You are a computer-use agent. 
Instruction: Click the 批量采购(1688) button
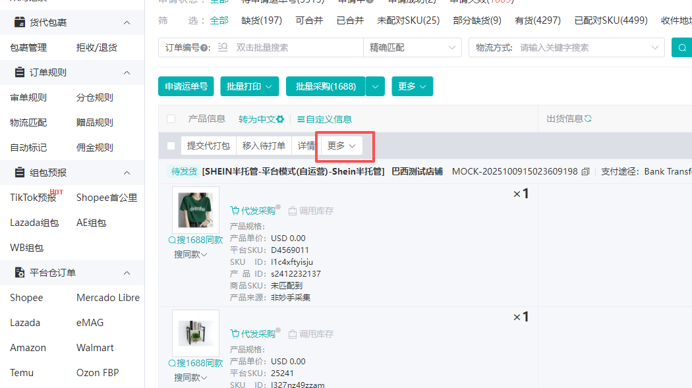click(326, 86)
